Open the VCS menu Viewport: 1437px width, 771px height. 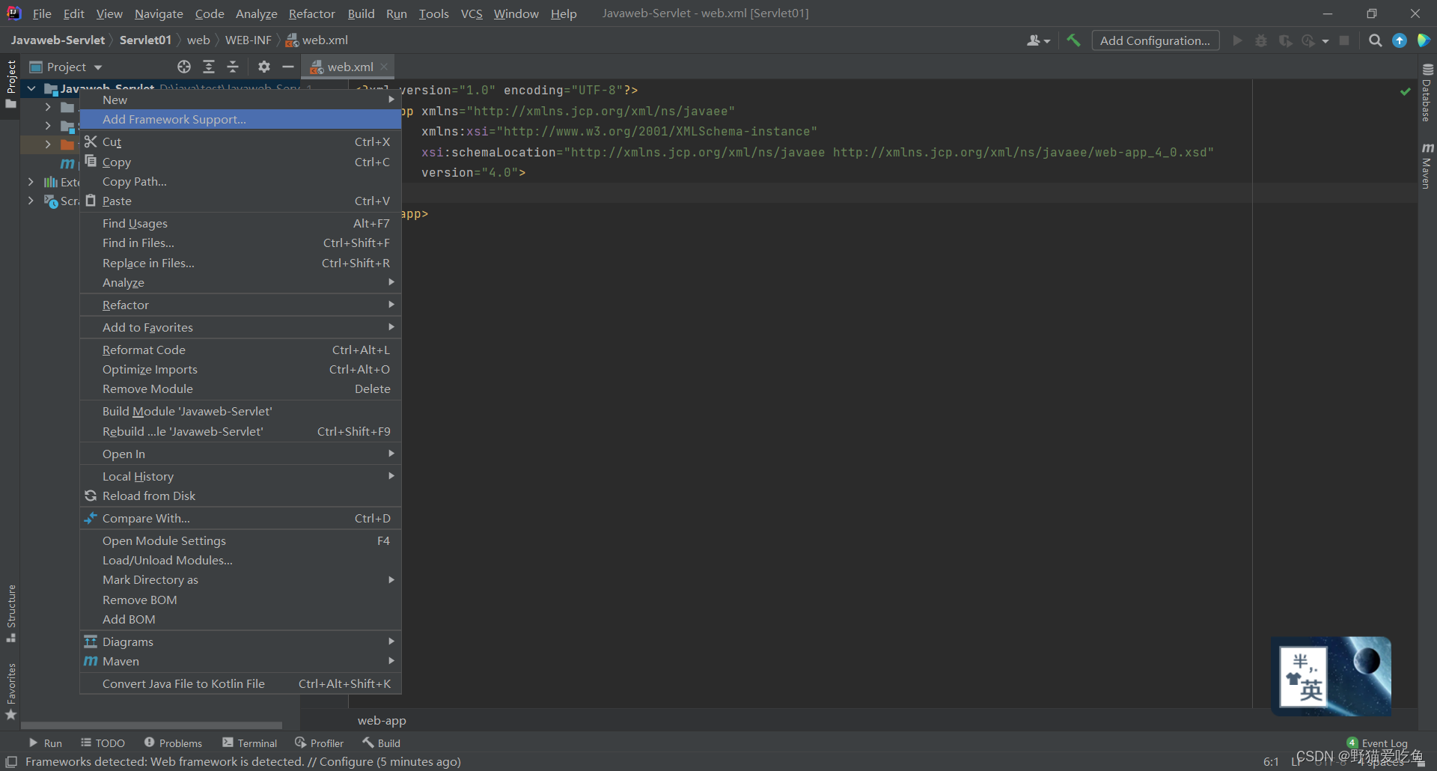pyautogui.click(x=472, y=13)
